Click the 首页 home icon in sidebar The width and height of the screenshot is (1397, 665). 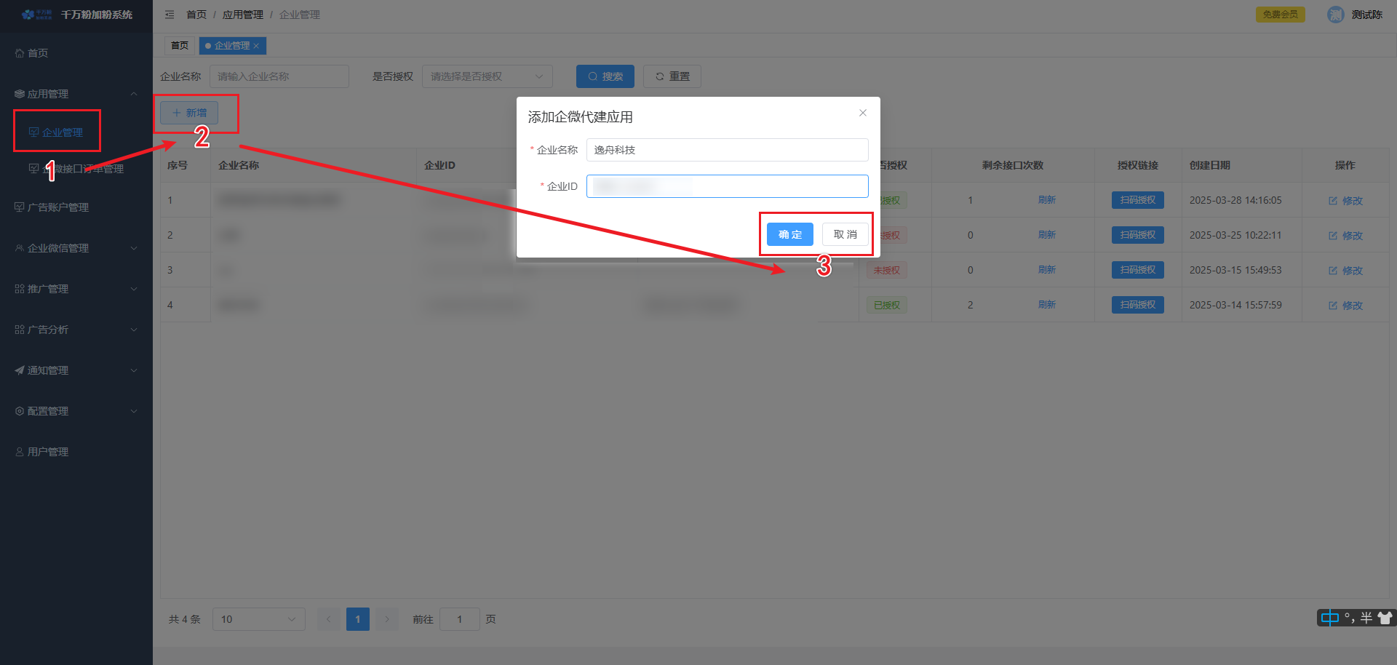(x=20, y=53)
